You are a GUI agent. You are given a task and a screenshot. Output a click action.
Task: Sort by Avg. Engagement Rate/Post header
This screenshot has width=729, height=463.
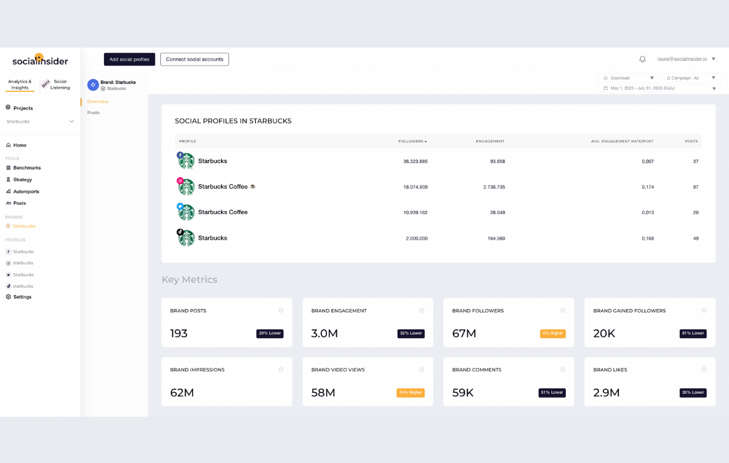[622, 141]
